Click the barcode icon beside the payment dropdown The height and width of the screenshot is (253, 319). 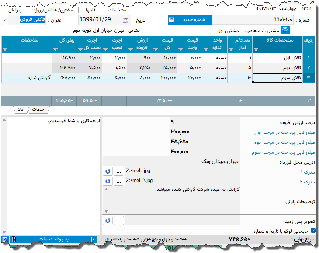(14, 240)
